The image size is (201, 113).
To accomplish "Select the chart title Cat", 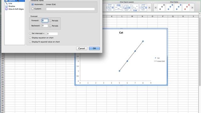I will coord(121,33).
